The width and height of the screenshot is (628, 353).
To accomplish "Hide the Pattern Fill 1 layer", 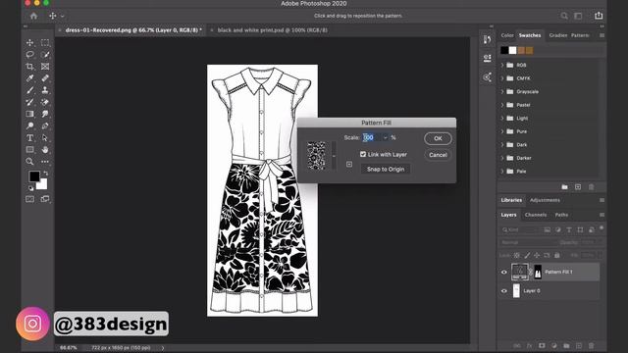I will pos(504,273).
